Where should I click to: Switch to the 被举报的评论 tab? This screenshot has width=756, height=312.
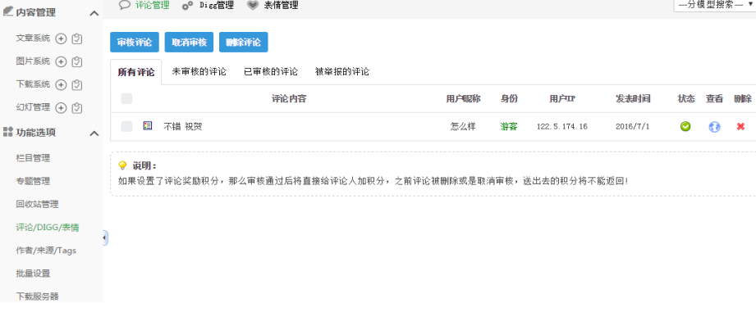point(342,71)
